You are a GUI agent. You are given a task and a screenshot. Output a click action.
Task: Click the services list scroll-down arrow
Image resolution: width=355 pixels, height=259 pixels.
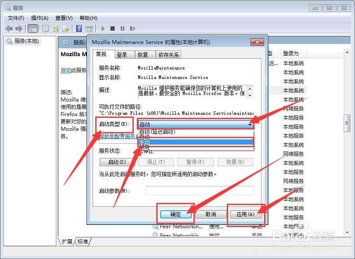click(347, 233)
